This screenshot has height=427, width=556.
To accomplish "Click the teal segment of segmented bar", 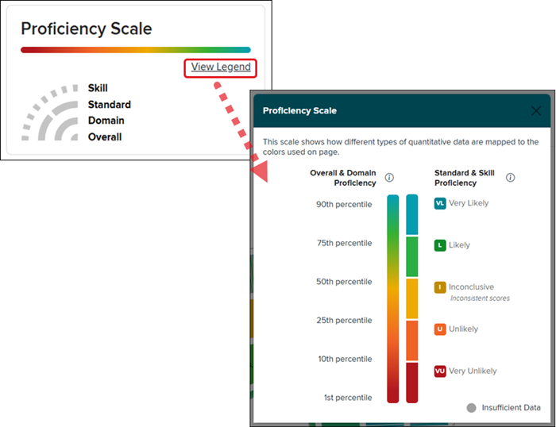I will (411, 215).
